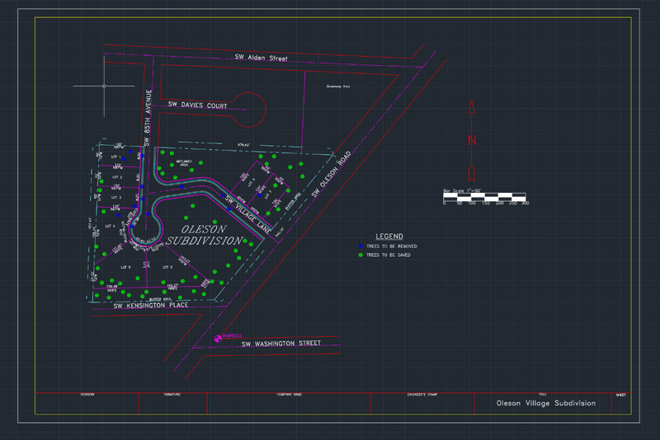
Task: Select the checkered bar scale graphic
Action: click(x=484, y=197)
